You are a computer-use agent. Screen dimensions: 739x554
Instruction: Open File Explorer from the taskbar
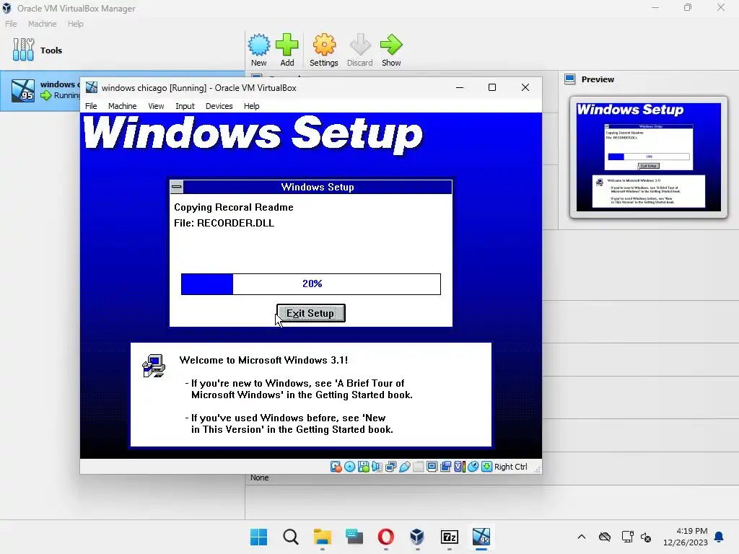click(323, 537)
